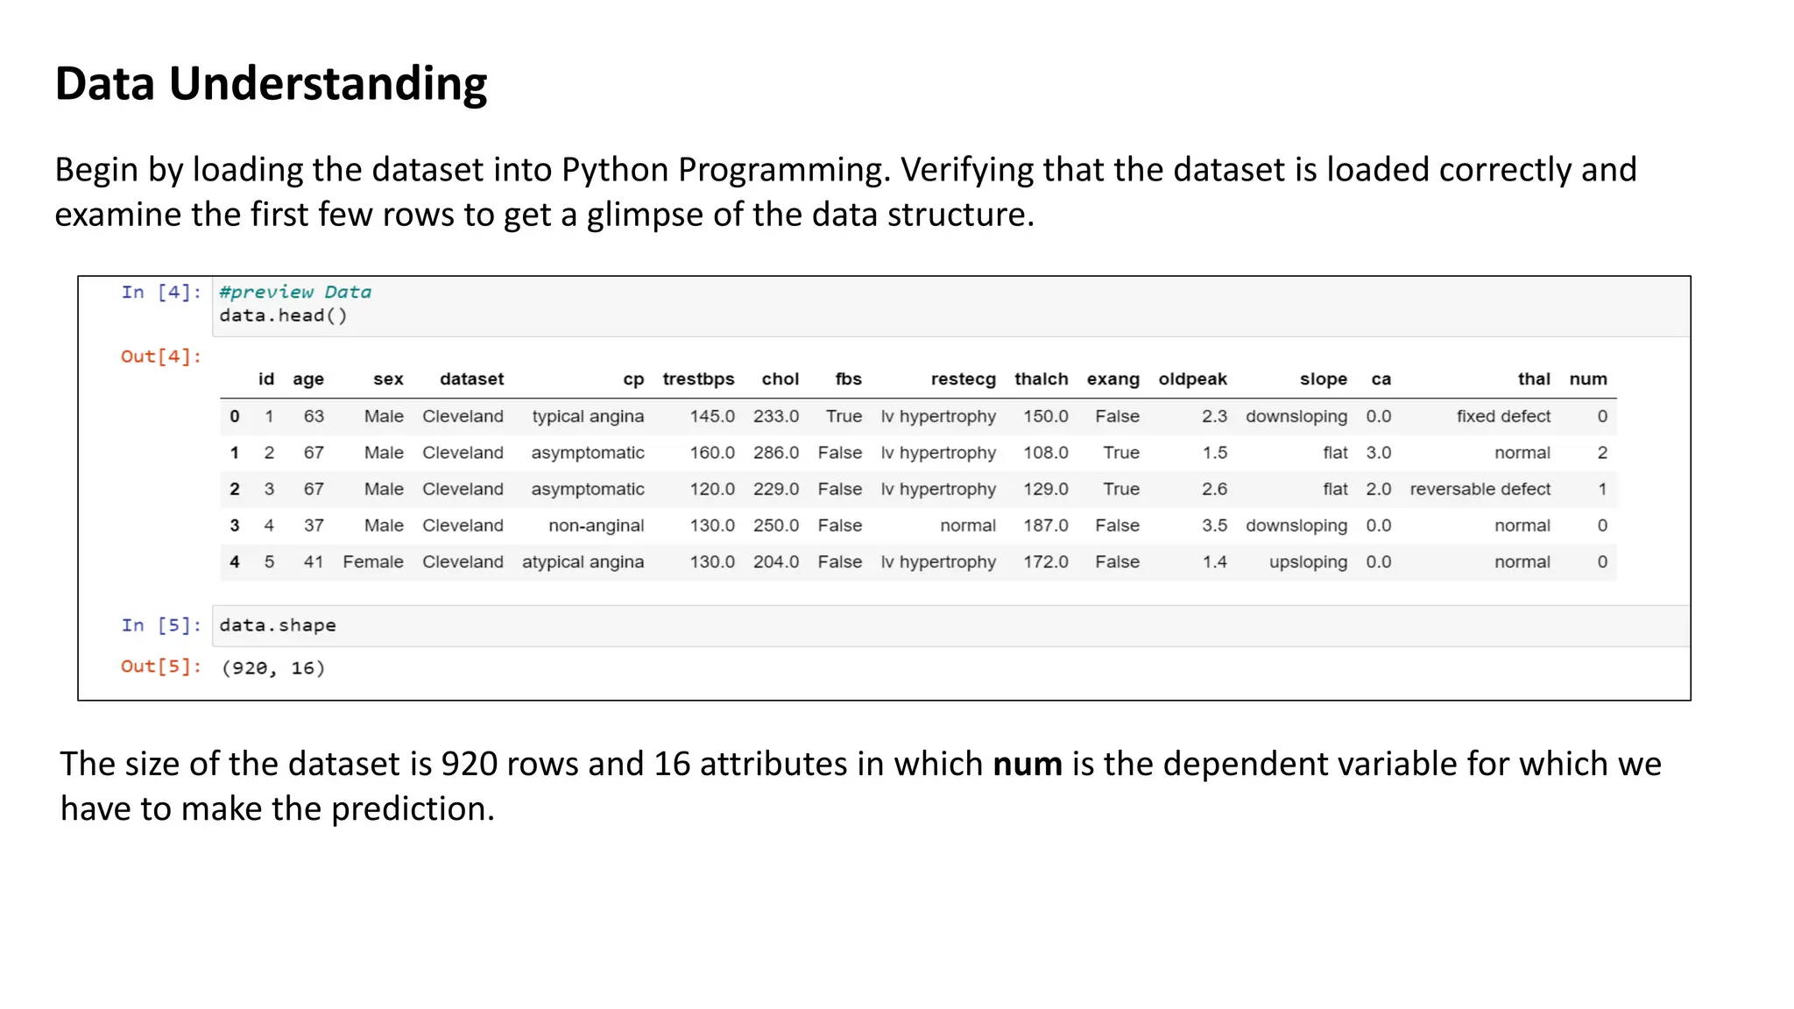Click the 'reversable defect' cell
Screen dimensions: 1794x1009
[1480, 490]
